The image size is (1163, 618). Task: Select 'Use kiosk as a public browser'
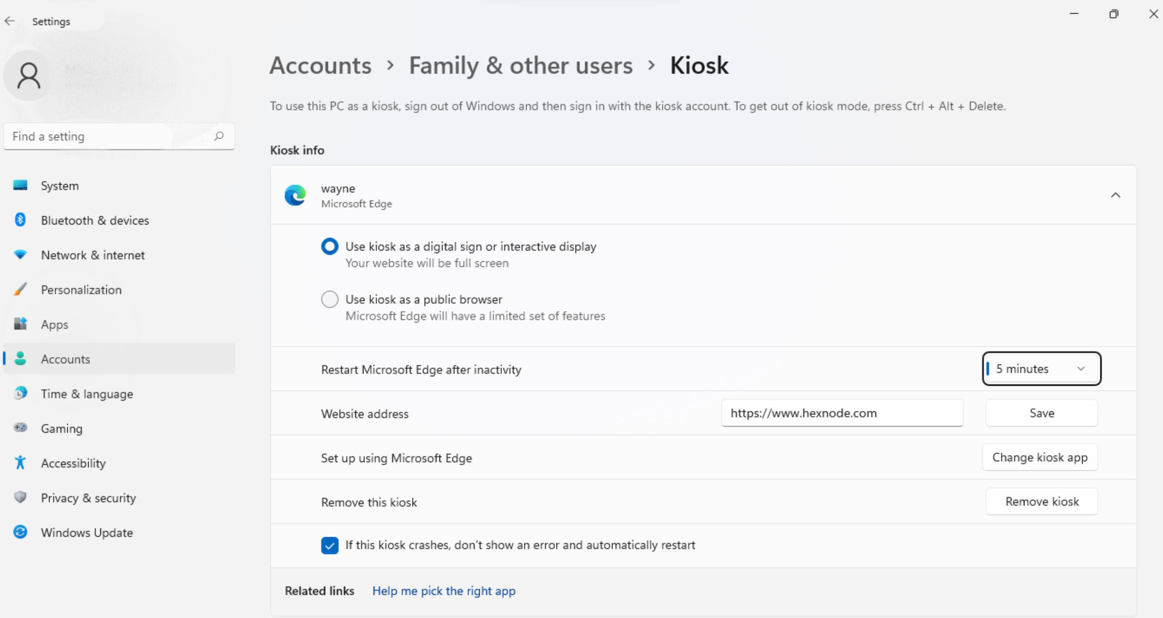pyautogui.click(x=329, y=299)
